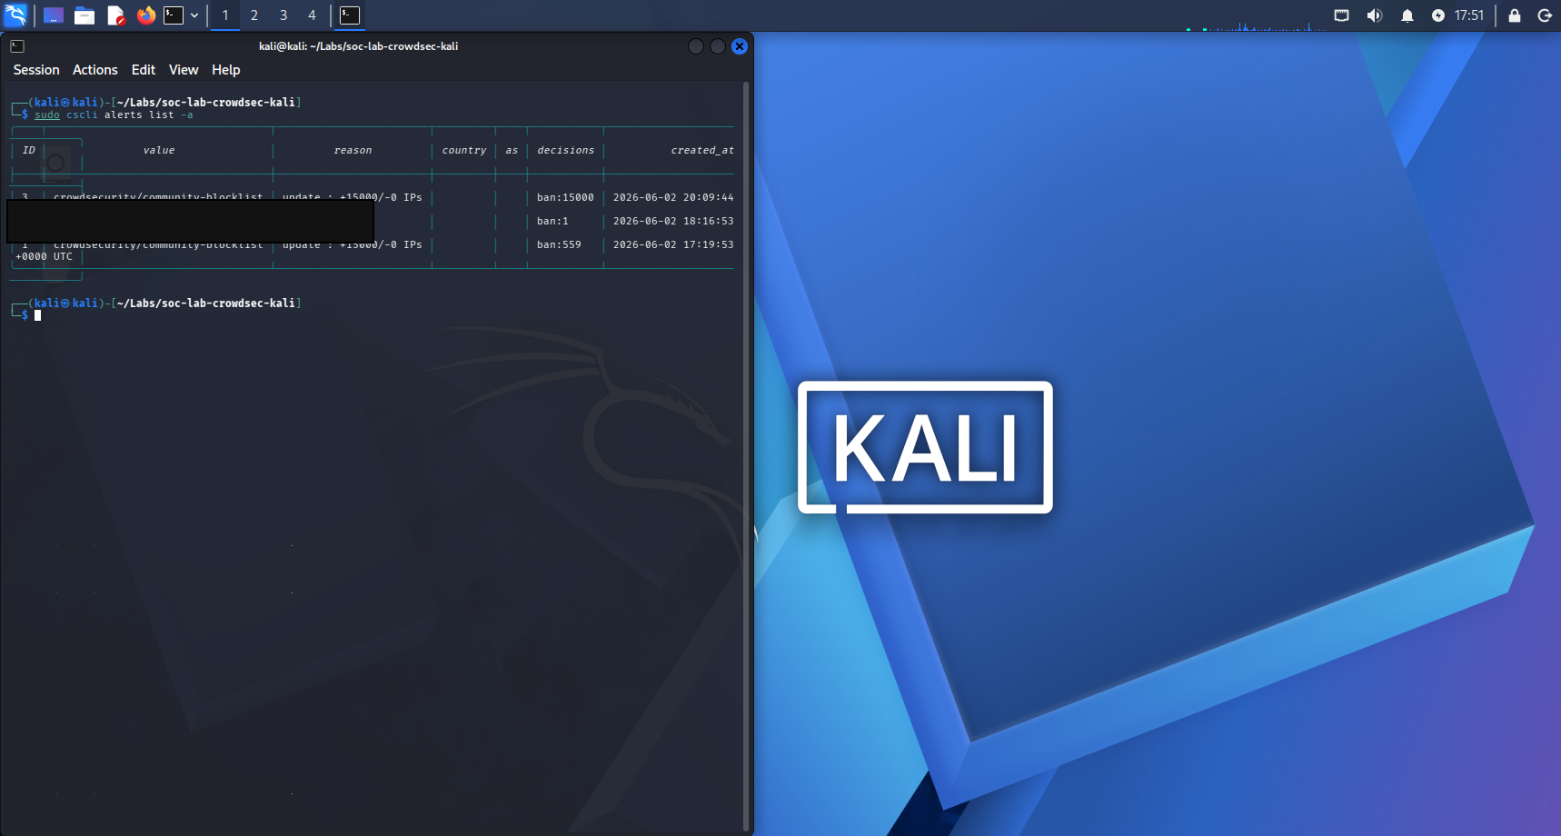
Task: Click the 'ID' column header
Action: tap(29, 151)
